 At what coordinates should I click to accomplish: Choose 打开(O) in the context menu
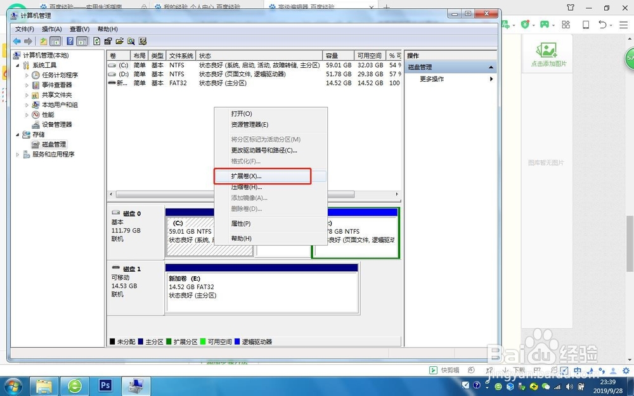(x=270, y=114)
